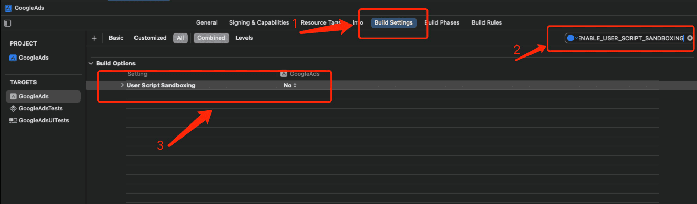Select the Customized filter

150,38
